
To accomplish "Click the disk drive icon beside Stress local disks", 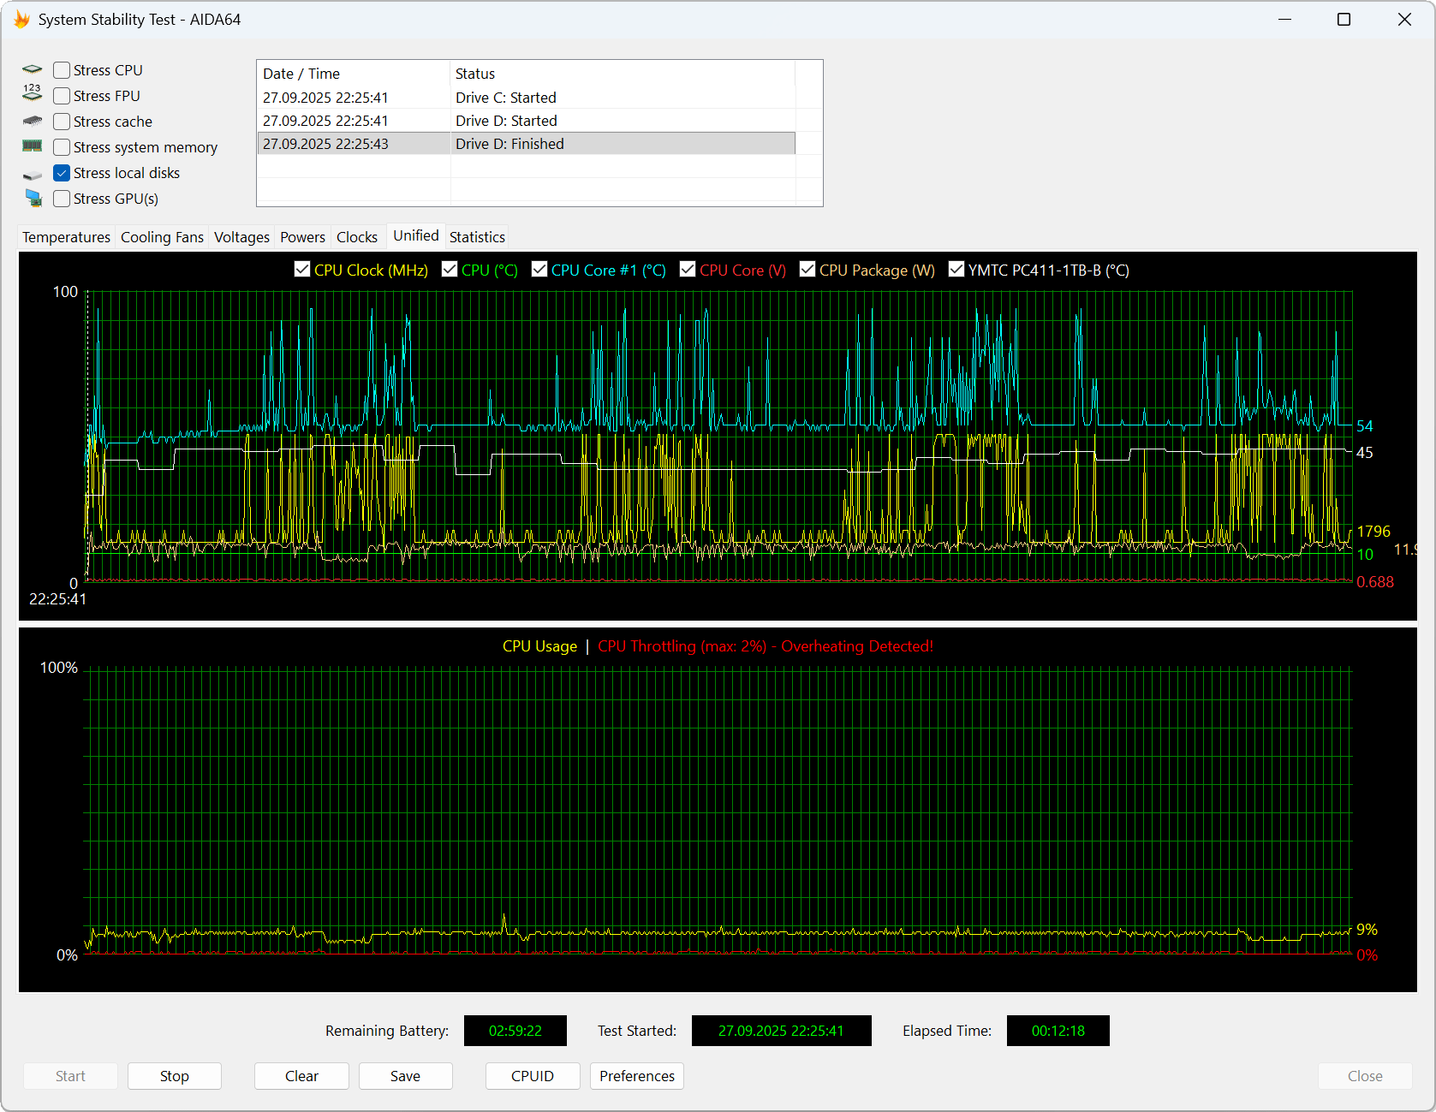I will point(32,175).
